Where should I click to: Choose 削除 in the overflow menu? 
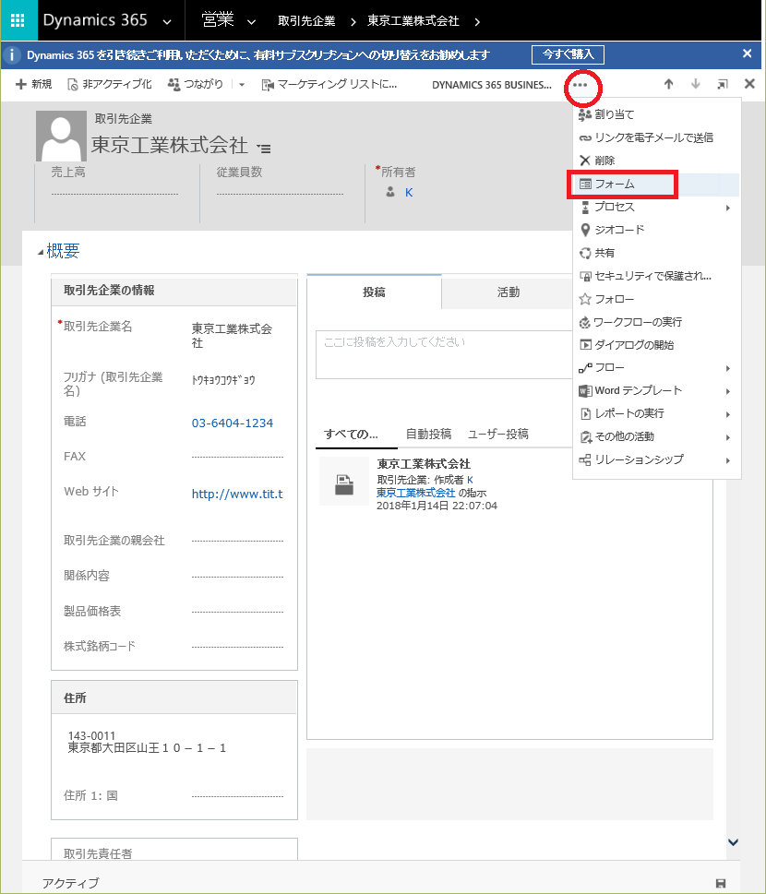click(x=656, y=161)
